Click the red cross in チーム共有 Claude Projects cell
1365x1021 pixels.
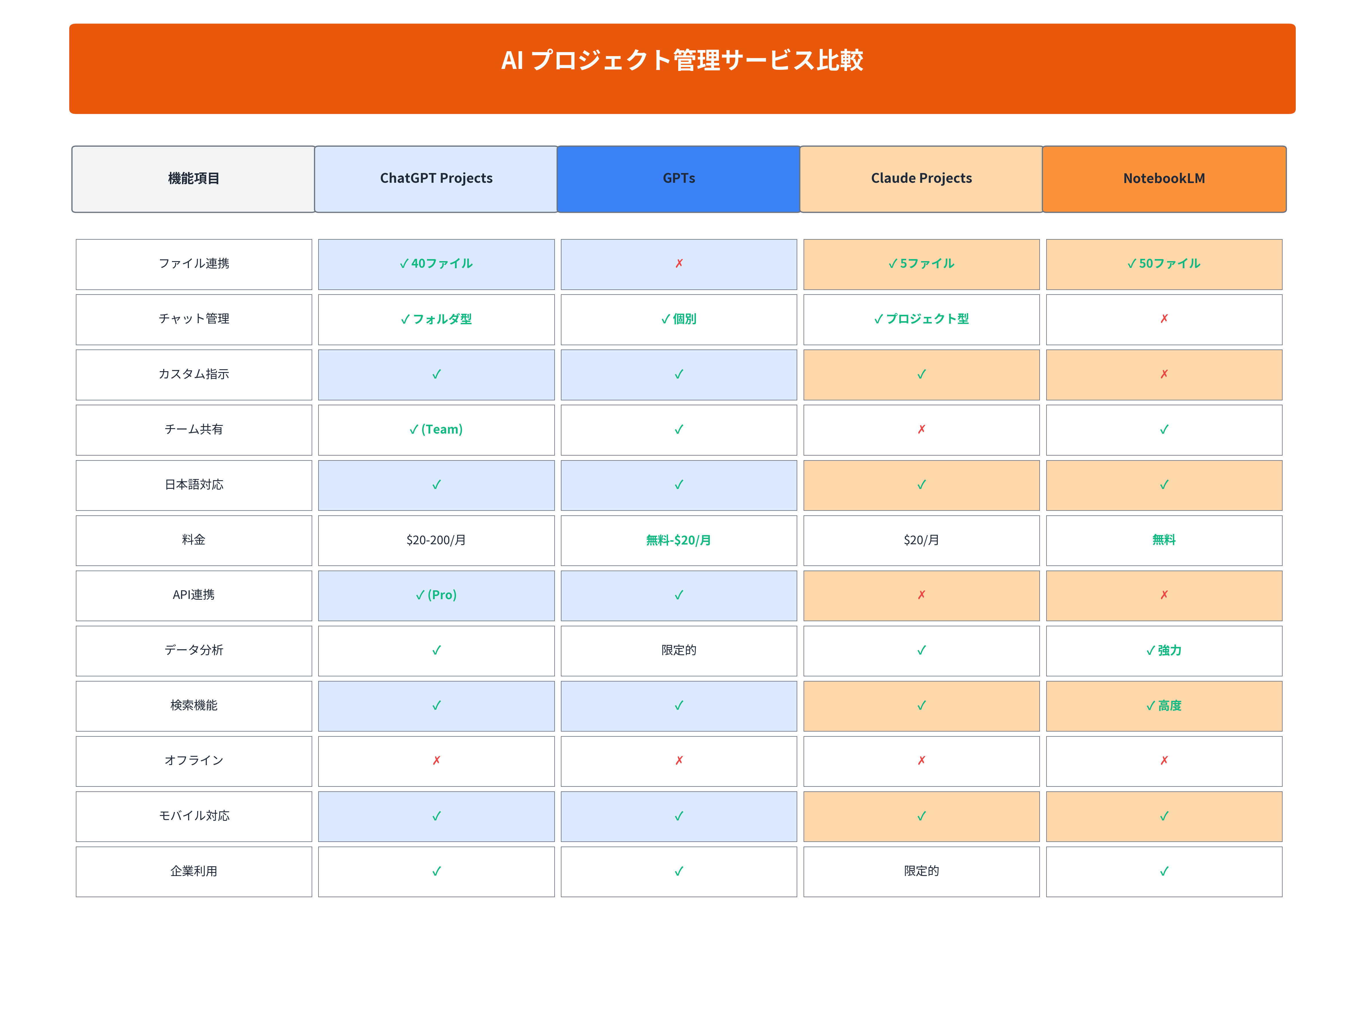[x=921, y=429]
